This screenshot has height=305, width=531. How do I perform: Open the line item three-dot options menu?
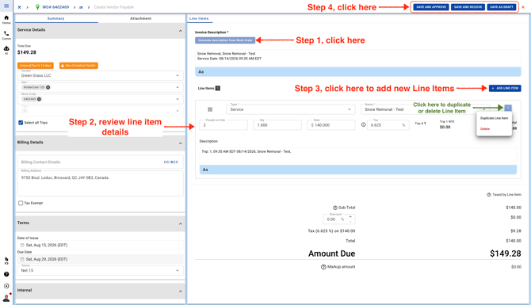point(508,108)
